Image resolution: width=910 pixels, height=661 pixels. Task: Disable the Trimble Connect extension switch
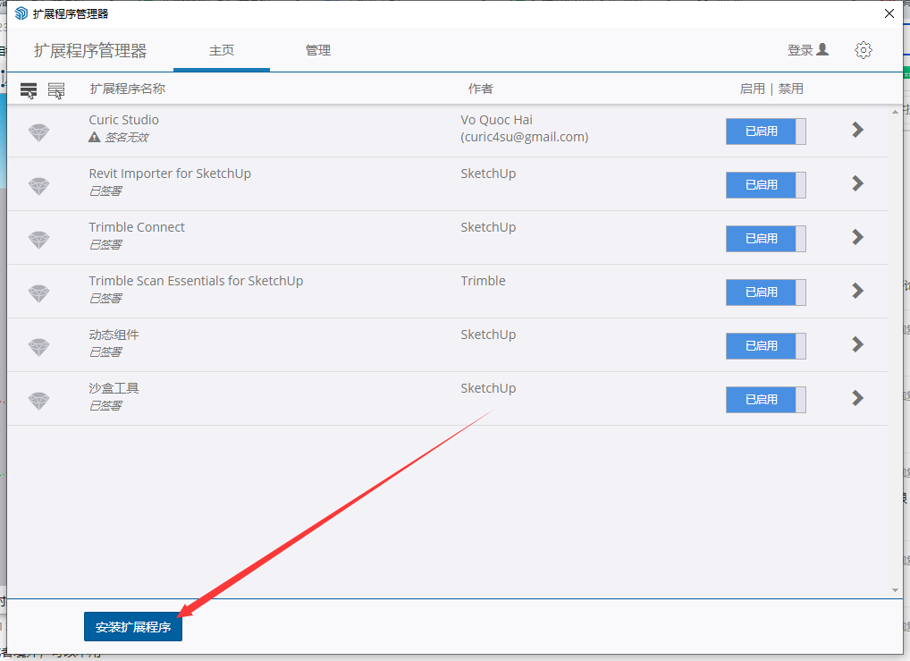(x=765, y=239)
